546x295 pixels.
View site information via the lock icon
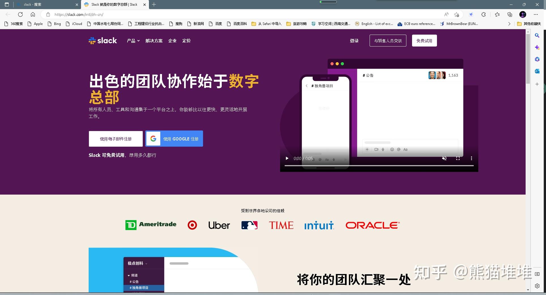click(48, 14)
